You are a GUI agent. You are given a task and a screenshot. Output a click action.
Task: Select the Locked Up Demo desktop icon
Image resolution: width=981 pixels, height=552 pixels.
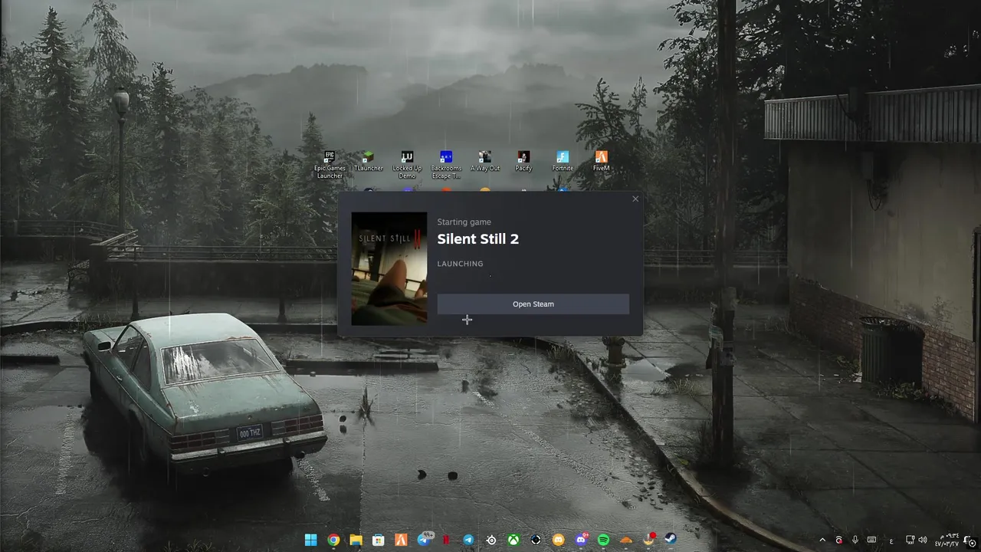(x=407, y=165)
